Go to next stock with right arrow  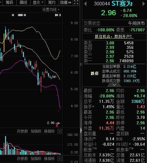pos(143,4)
